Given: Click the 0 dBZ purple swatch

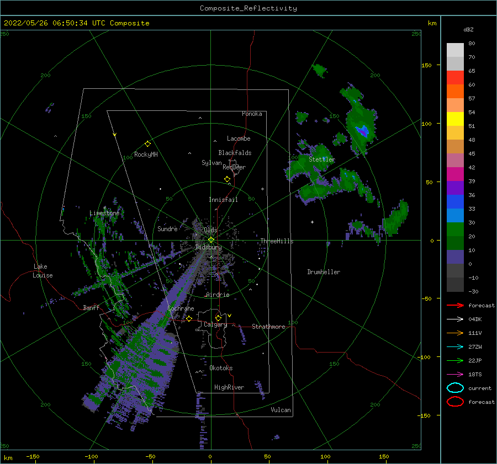Looking at the screenshot, I should [x=455, y=257].
